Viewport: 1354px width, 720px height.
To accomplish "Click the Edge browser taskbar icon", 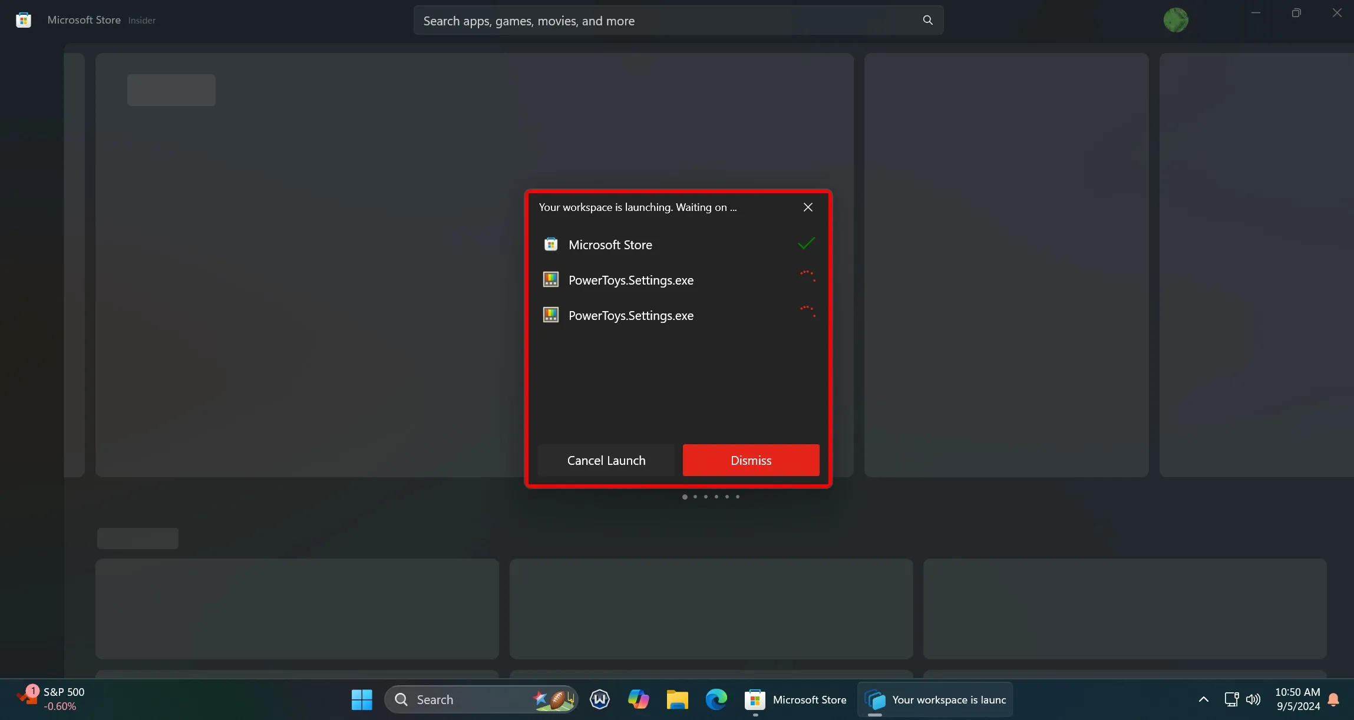I will (715, 699).
